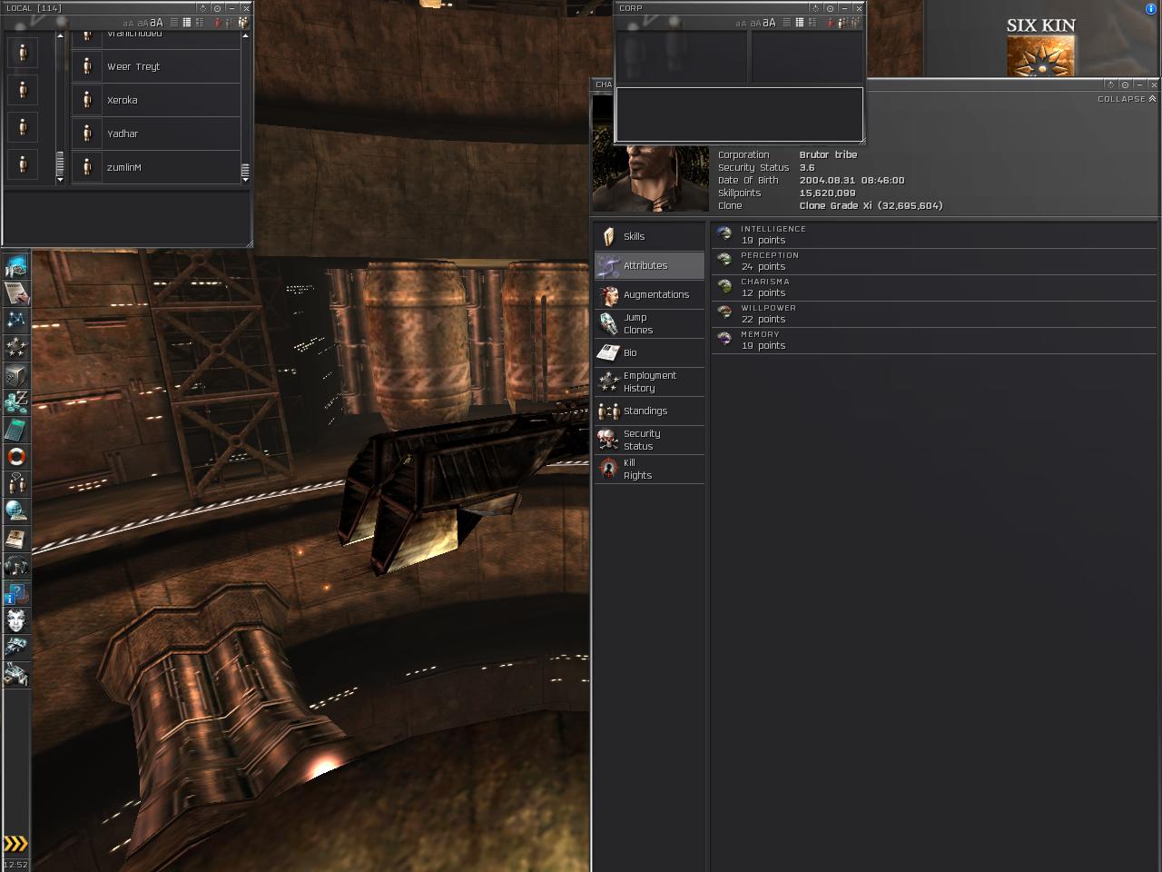
Task: Open the Local window settings menu
Action: pos(202,8)
